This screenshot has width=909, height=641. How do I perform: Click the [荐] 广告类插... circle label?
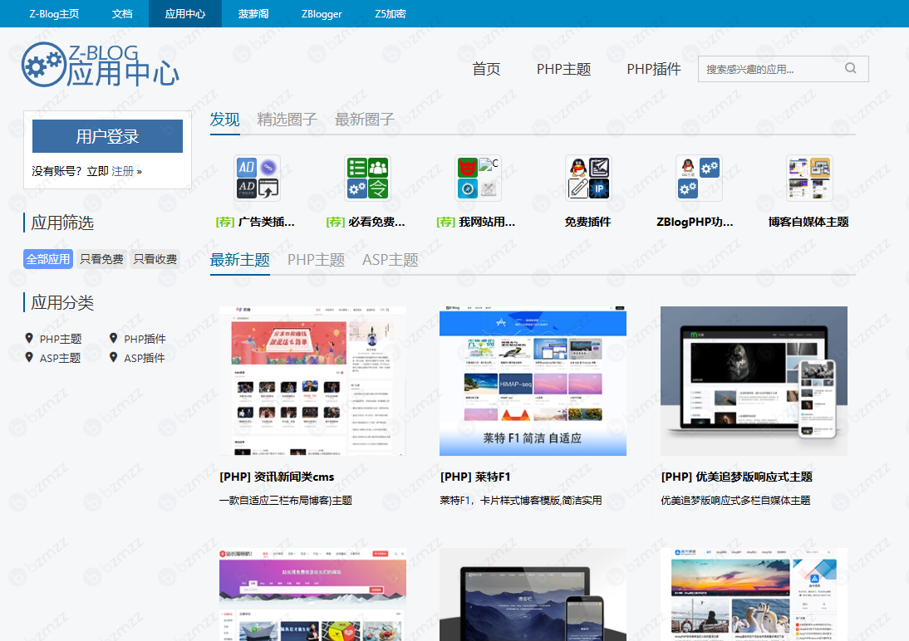[255, 222]
